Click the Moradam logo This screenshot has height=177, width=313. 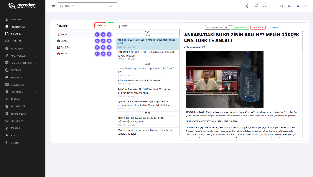click(x=22, y=6)
